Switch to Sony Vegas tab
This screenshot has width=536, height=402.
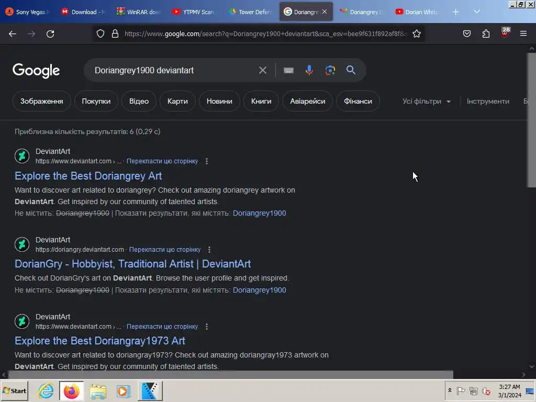click(x=27, y=12)
